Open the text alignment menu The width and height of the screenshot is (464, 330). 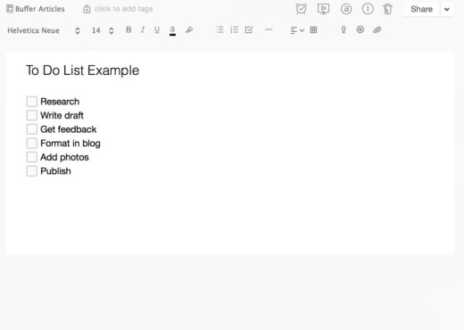[x=297, y=30]
